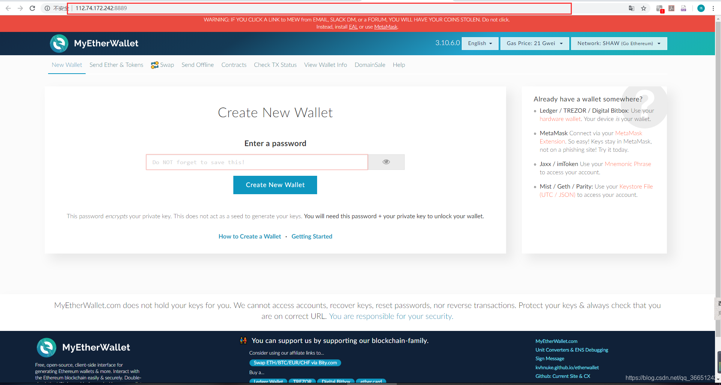The image size is (721, 385).
Task: Click You are responsible for your security
Action: point(391,316)
